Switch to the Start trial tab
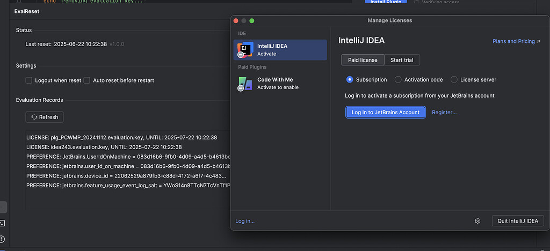This screenshot has height=251, width=550. coord(402,60)
